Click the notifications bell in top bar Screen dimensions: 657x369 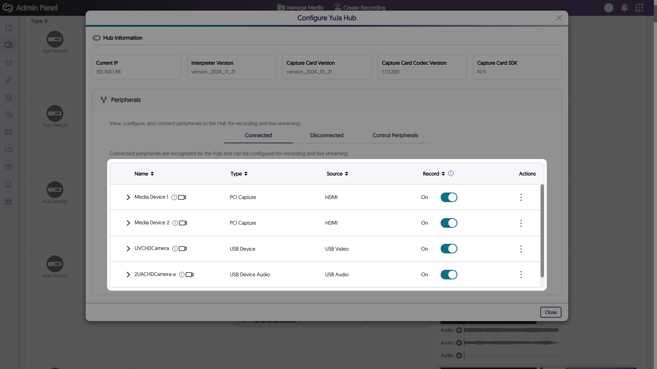coord(624,8)
